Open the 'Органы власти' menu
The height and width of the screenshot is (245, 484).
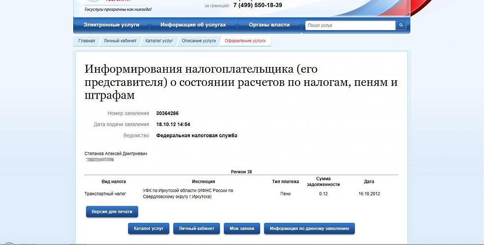point(269,25)
